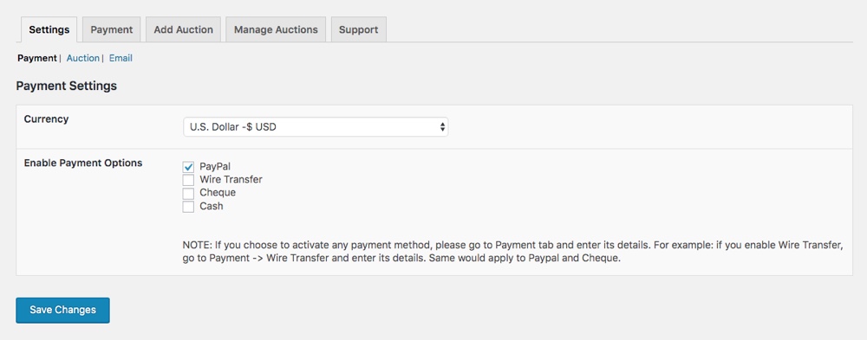Click the Enable Payment Options field label
This screenshot has width=867, height=340.
tap(83, 163)
